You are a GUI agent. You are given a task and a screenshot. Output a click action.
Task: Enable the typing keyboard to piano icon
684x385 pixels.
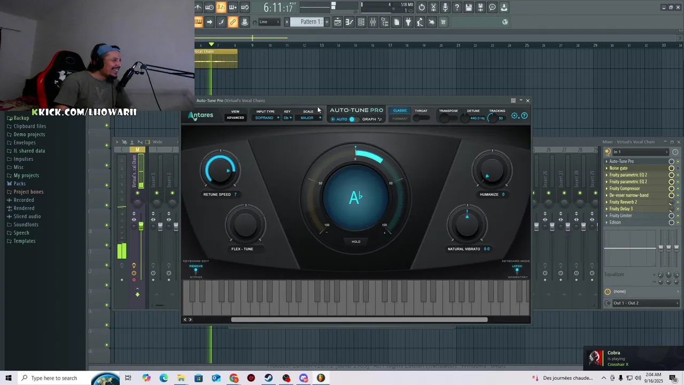[x=198, y=22]
